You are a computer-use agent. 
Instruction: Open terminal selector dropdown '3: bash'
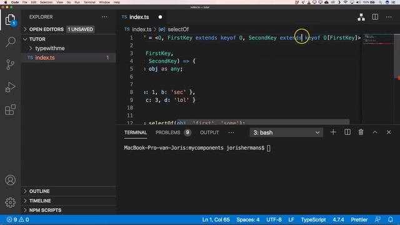click(286, 132)
